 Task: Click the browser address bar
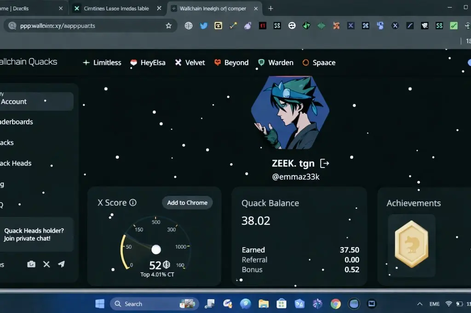(x=90, y=26)
